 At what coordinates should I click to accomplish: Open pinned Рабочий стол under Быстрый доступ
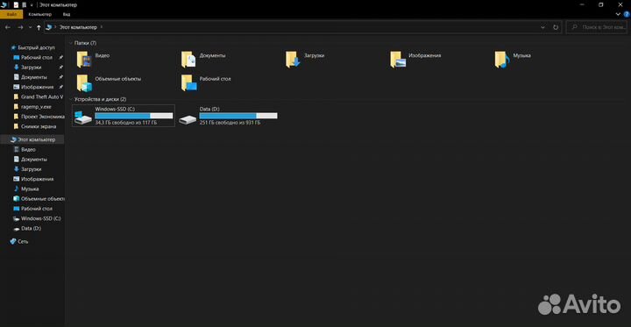[x=33, y=58]
